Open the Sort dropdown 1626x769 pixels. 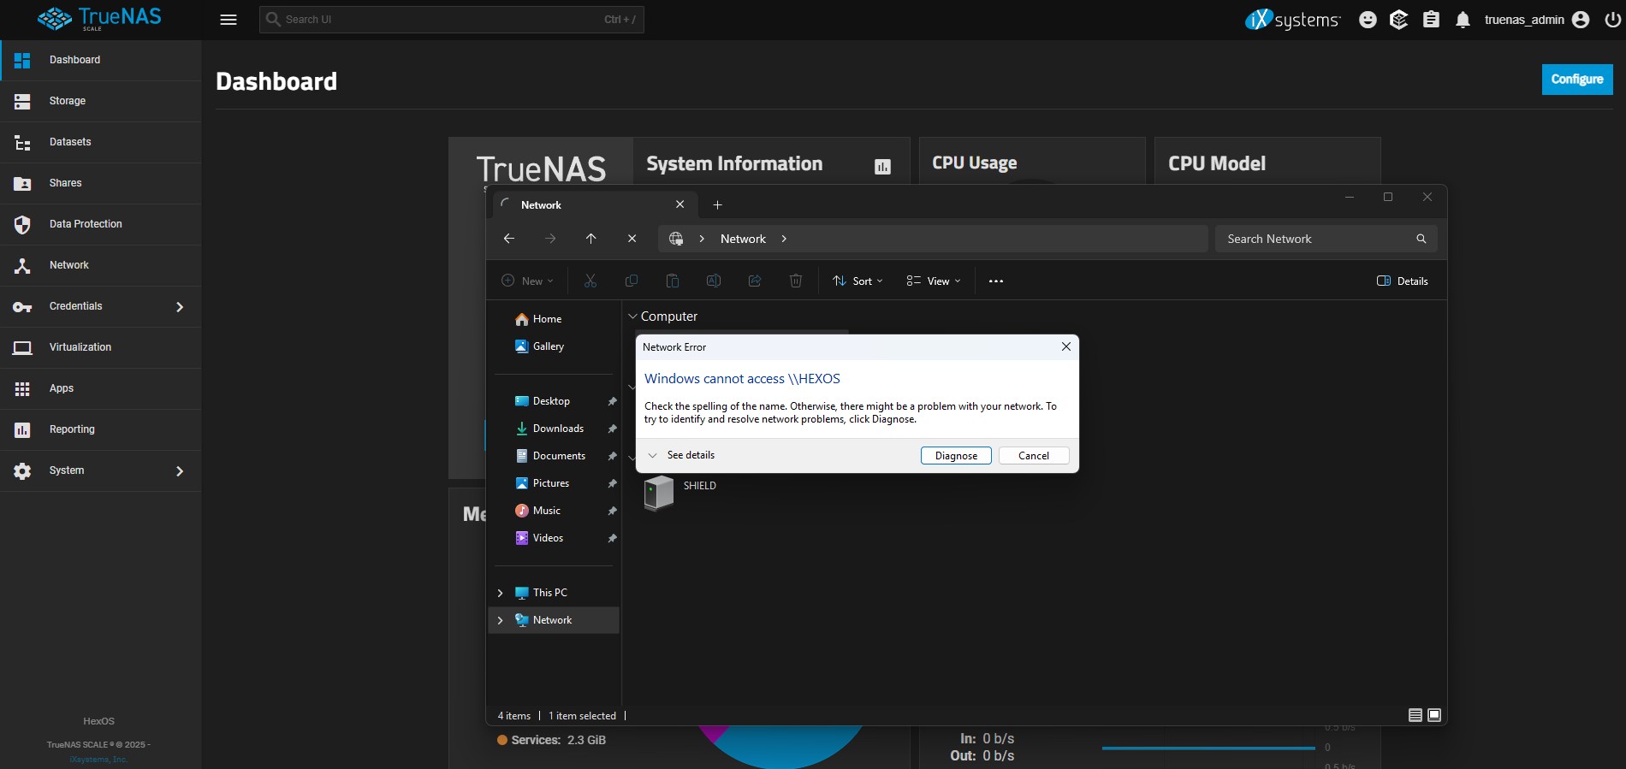click(858, 281)
